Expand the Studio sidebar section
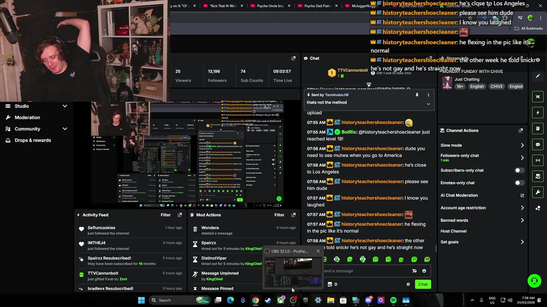This screenshot has width=547, height=307. point(65,106)
